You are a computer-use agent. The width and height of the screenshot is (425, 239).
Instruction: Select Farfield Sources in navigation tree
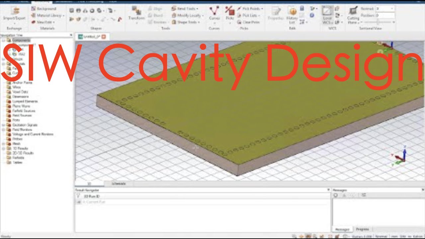[x=24, y=111]
